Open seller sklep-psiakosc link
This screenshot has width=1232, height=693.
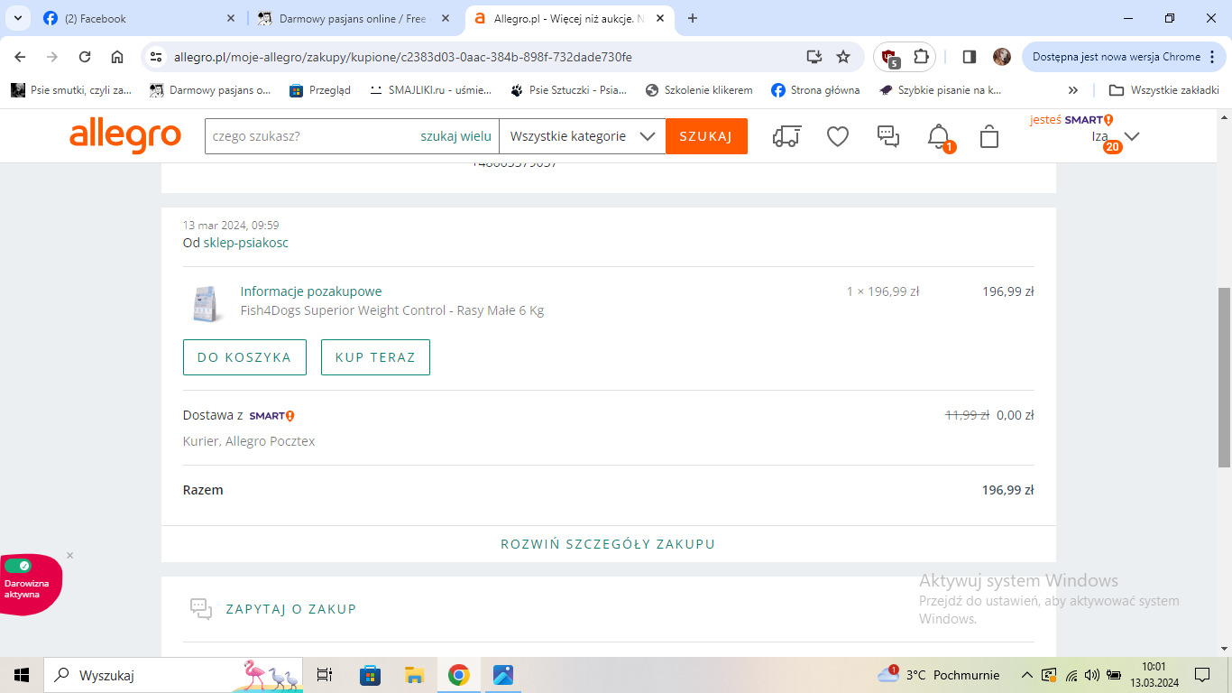point(244,243)
